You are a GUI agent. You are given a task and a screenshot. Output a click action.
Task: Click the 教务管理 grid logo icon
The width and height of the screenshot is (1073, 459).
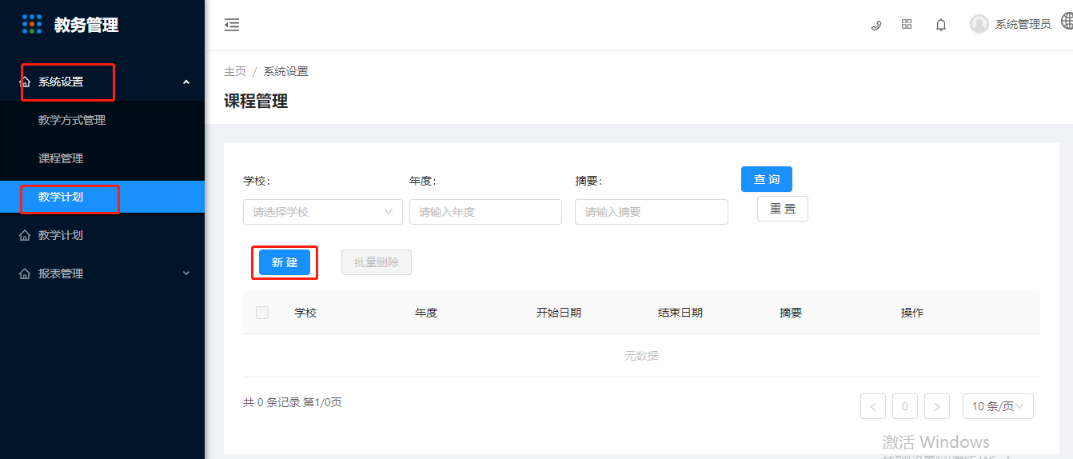[32, 24]
